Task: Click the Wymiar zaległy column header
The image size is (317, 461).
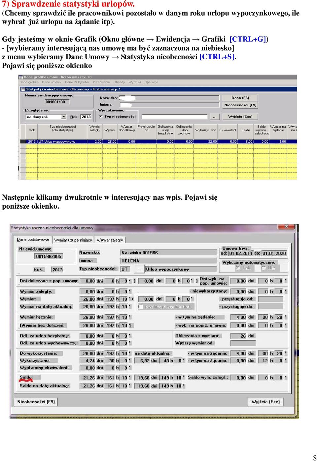Action: 95,128
